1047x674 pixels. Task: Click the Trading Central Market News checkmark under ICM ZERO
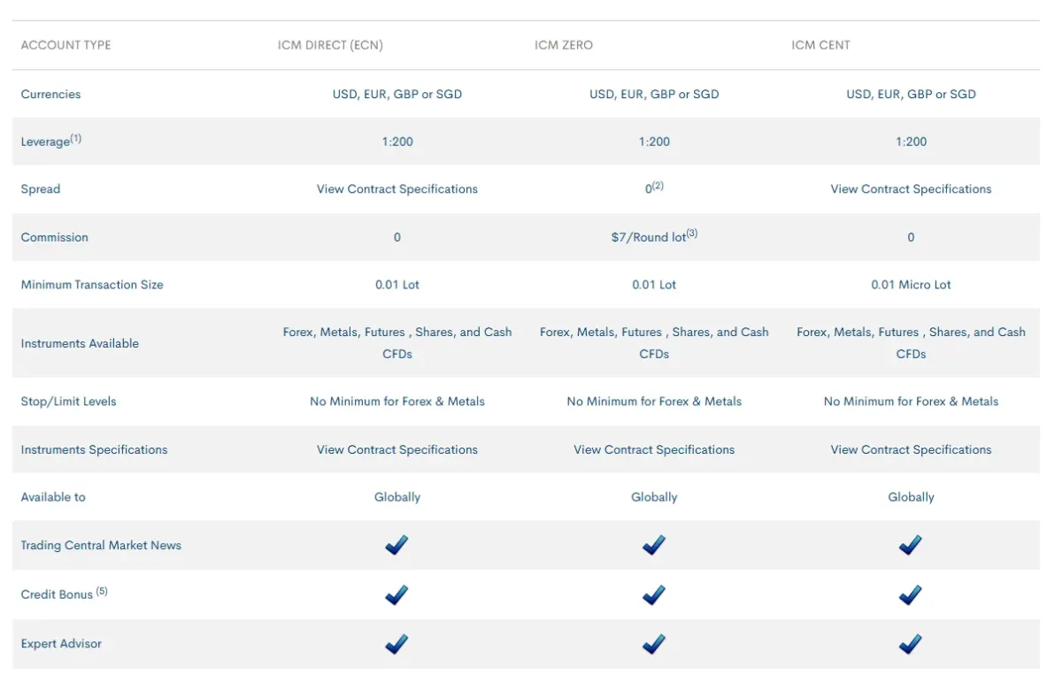click(654, 545)
